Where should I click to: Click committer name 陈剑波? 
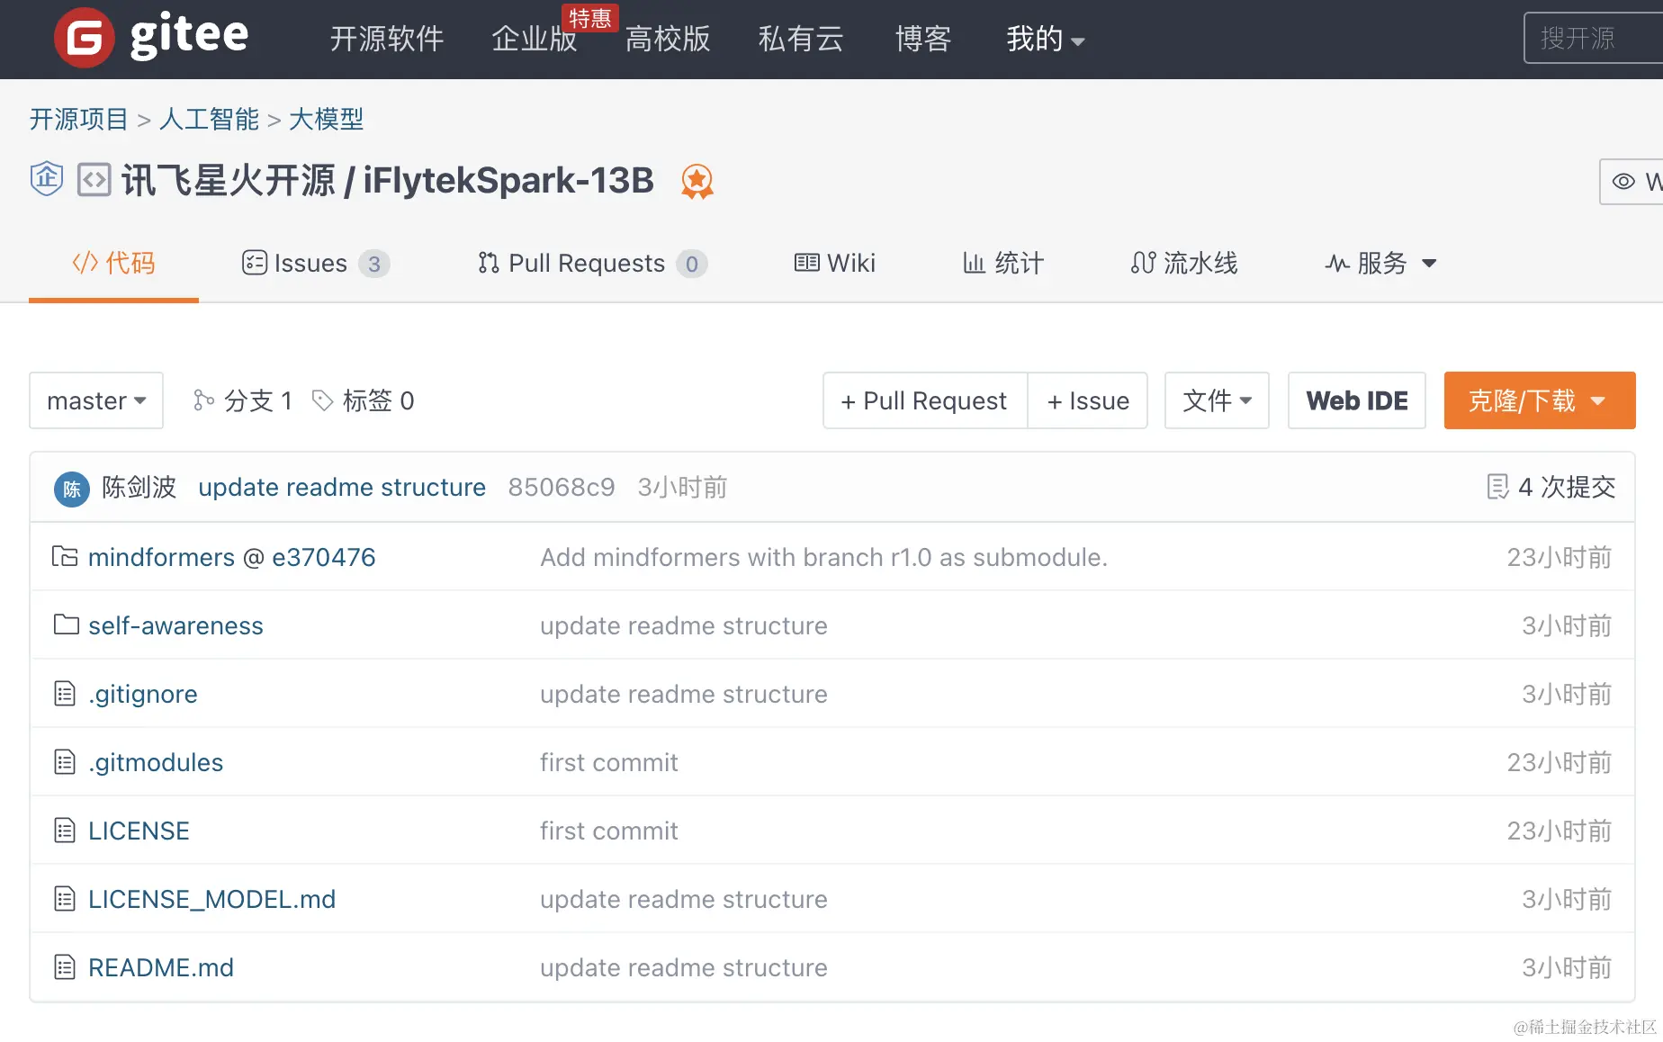[x=139, y=487]
